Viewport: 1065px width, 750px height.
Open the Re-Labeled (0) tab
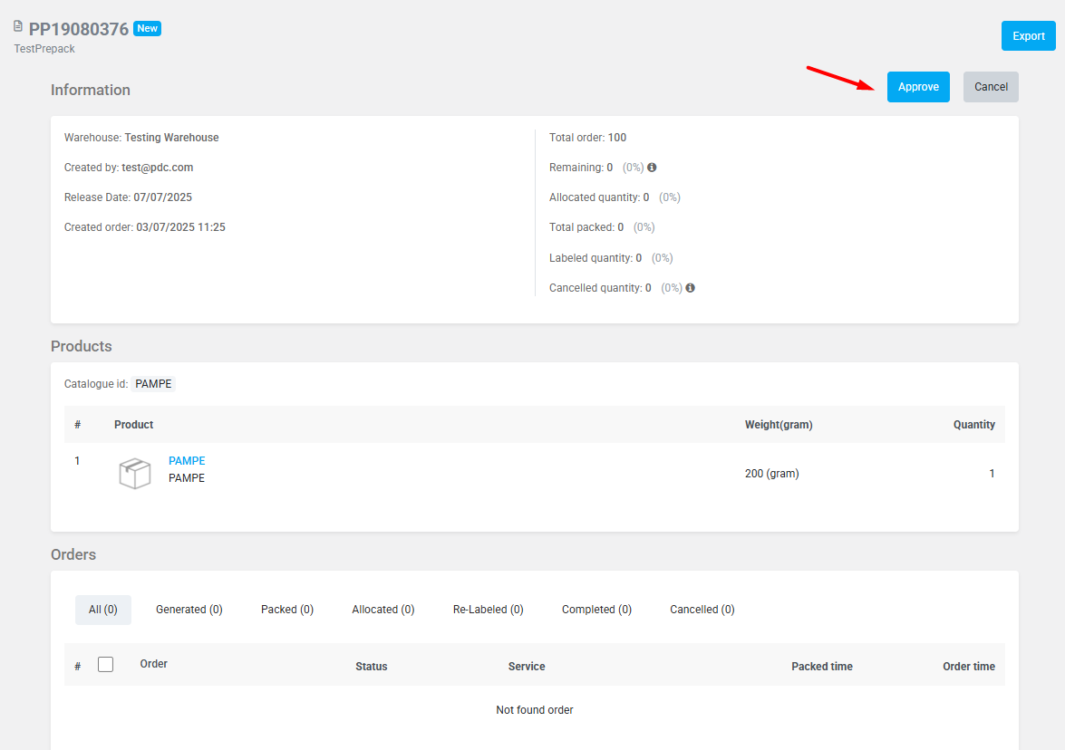pos(488,610)
